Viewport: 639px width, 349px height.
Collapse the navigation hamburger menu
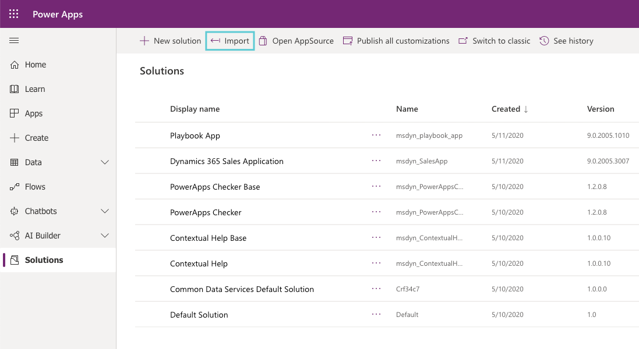(x=14, y=40)
